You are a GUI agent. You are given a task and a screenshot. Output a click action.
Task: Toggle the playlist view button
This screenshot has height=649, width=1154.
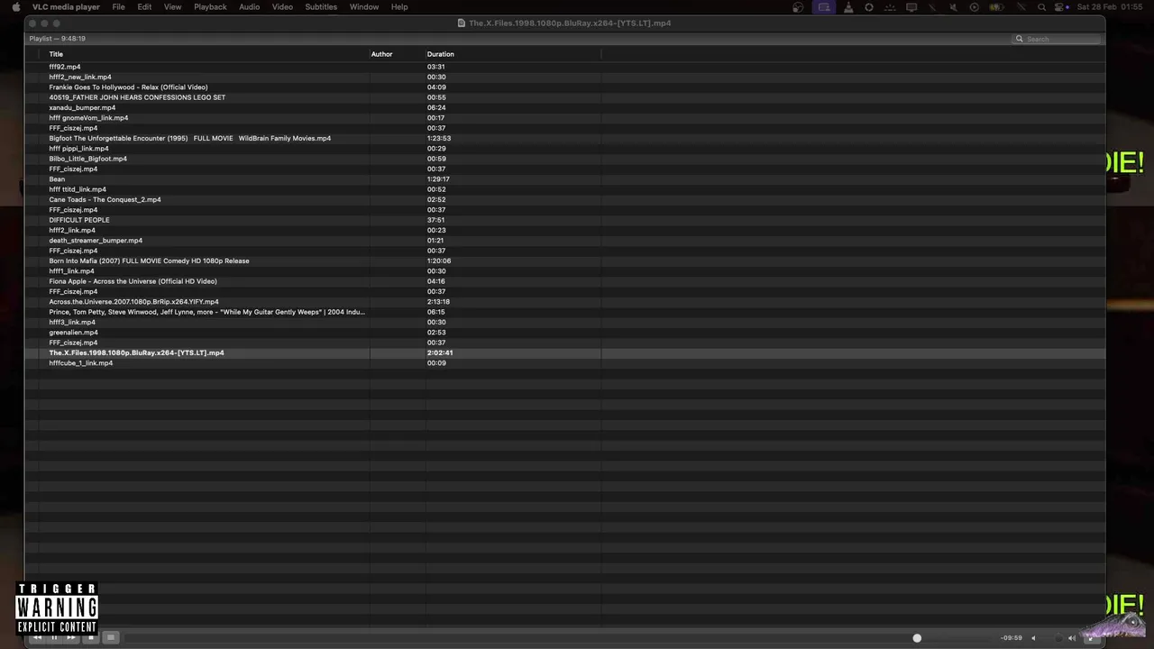(111, 637)
